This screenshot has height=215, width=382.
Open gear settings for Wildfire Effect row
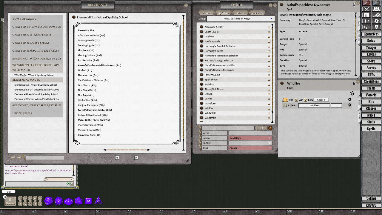point(350,105)
